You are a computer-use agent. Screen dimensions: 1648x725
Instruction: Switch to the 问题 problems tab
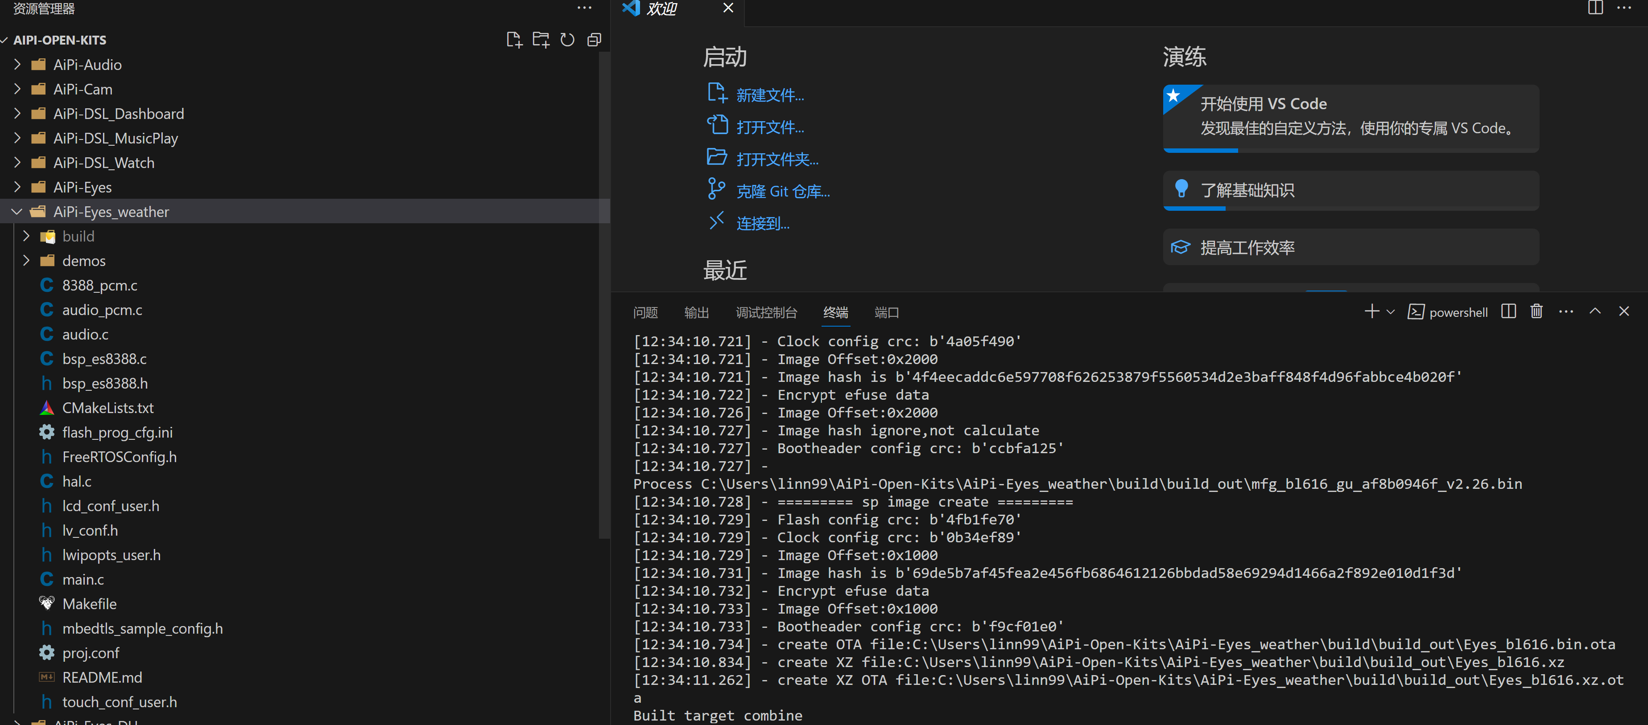(645, 313)
